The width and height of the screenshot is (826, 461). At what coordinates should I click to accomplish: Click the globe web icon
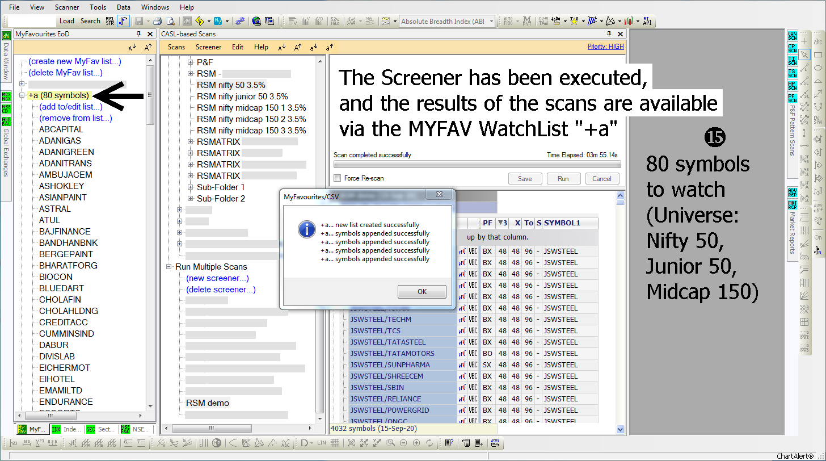click(256, 21)
